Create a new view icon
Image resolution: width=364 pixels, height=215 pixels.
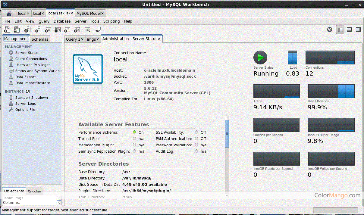[57, 30]
